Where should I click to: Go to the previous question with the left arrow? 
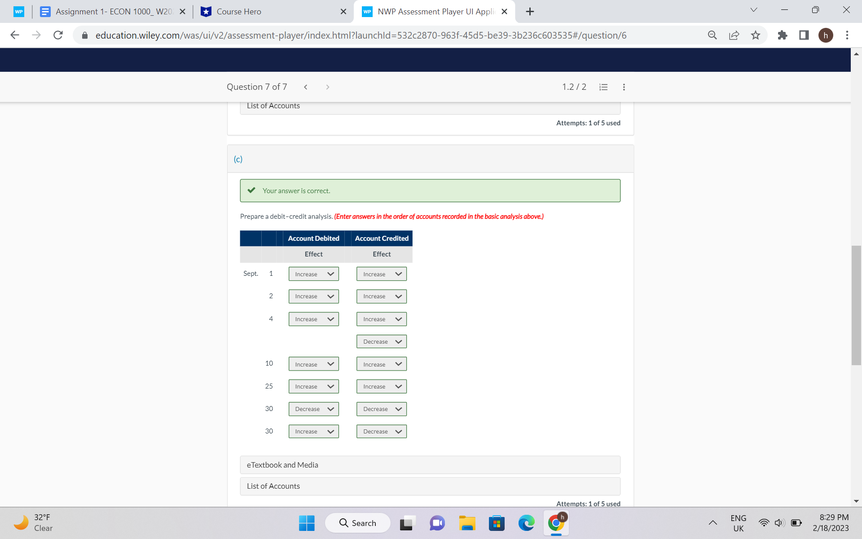(306, 87)
